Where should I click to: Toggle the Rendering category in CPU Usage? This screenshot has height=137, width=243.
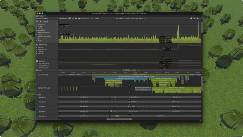pyautogui.click(x=41, y=24)
